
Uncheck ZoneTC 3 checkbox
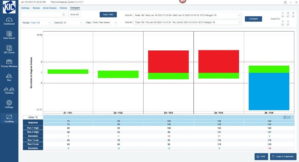pyautogui.click(x=293, y=16)
